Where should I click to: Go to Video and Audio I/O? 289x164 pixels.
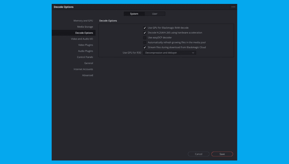[82, 39]
